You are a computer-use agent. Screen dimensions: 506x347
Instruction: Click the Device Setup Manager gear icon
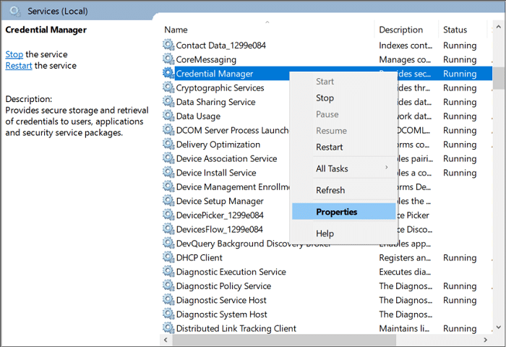pyautogui.click(x=168, y=201)
